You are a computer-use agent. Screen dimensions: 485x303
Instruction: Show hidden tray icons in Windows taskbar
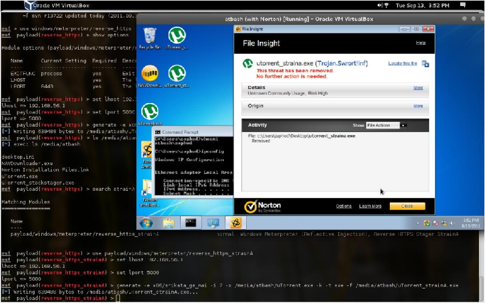[x=418, y=223]
